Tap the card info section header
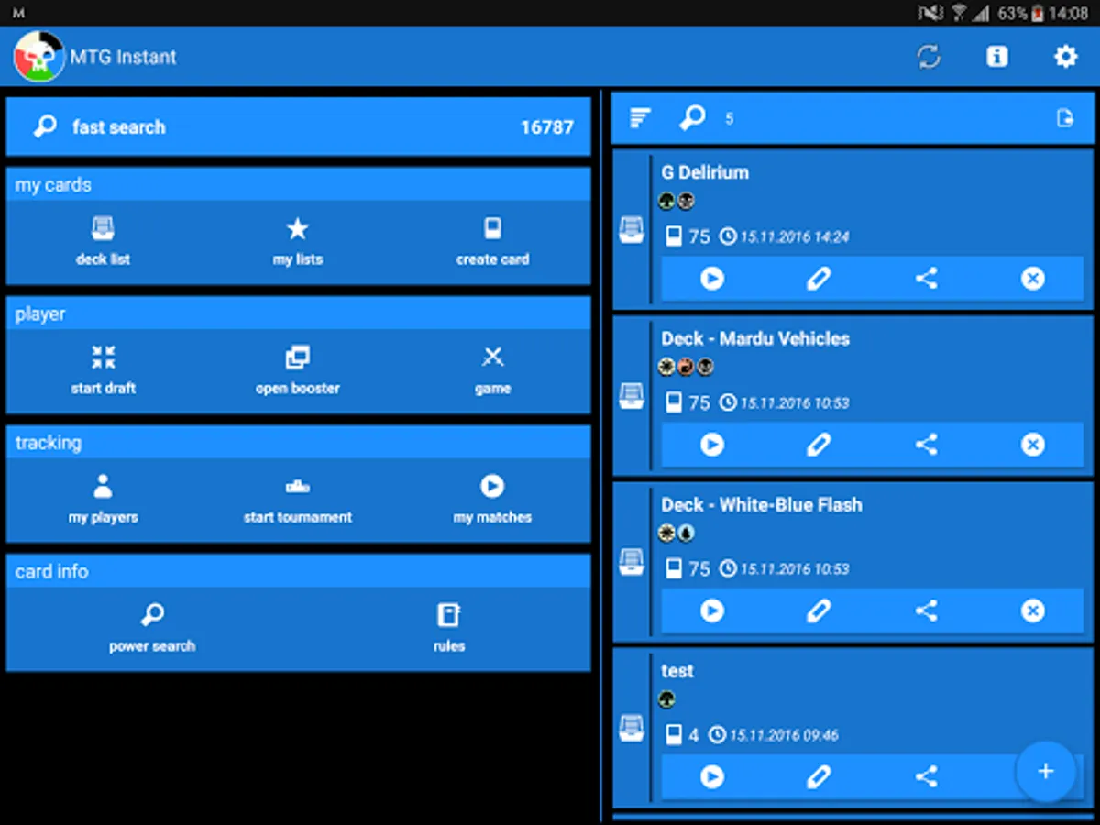 pos(298,572)
